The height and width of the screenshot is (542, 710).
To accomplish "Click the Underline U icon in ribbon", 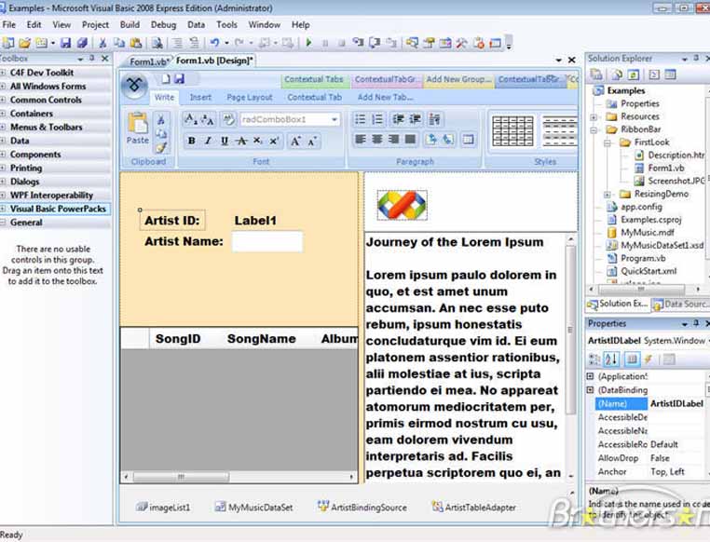I will point(225,141).
